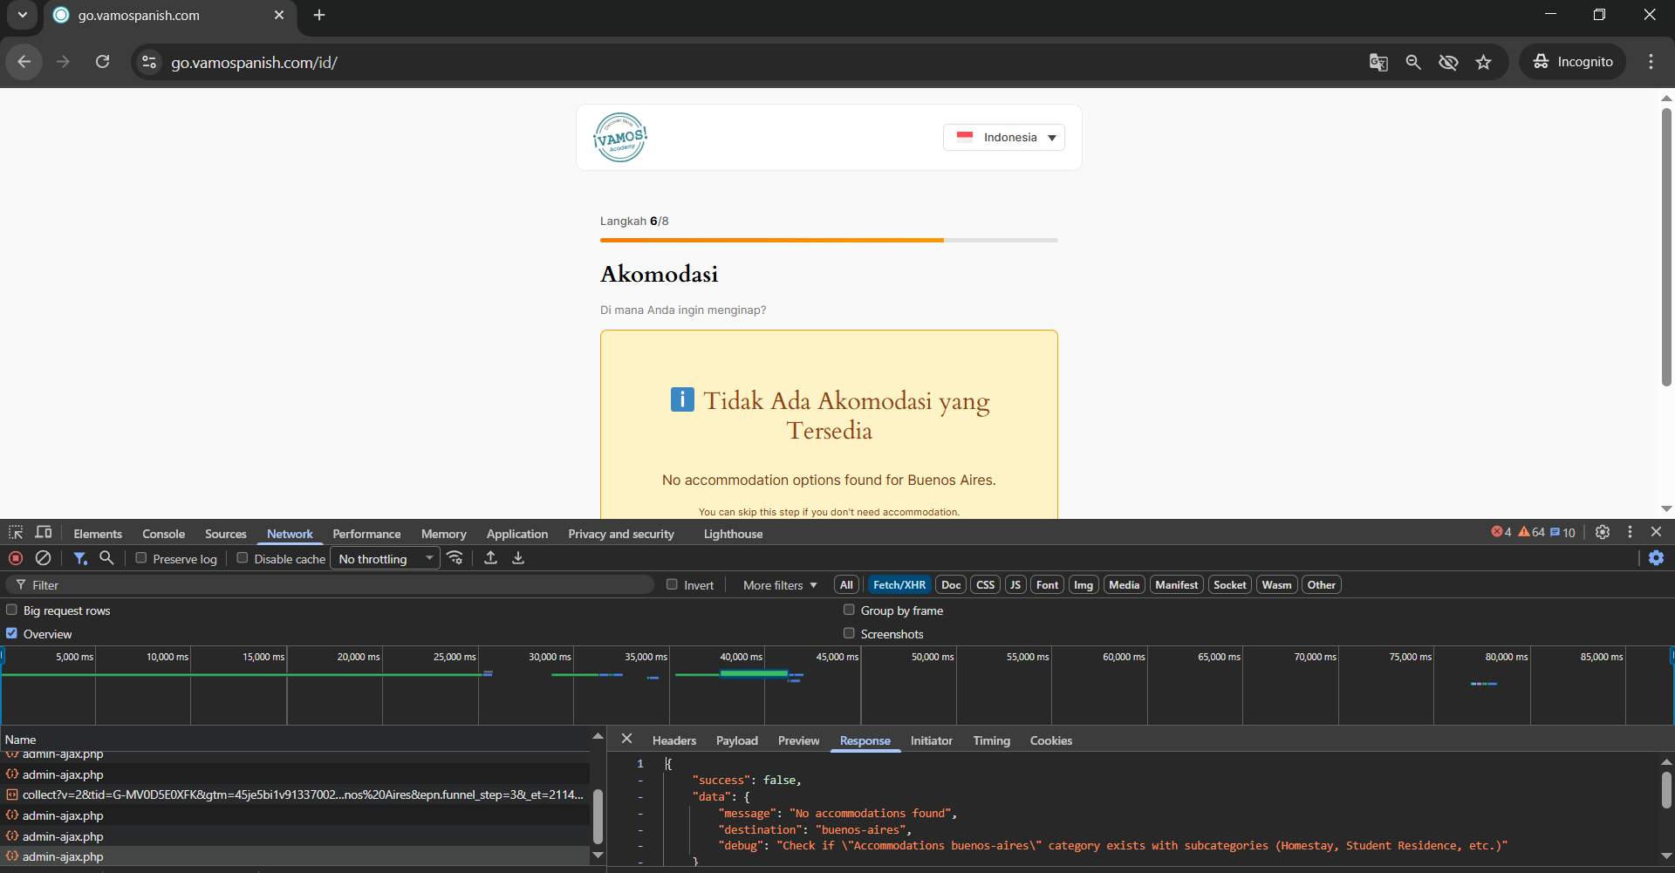
Task: Clear the network log
Action: [x=43, y=558]
